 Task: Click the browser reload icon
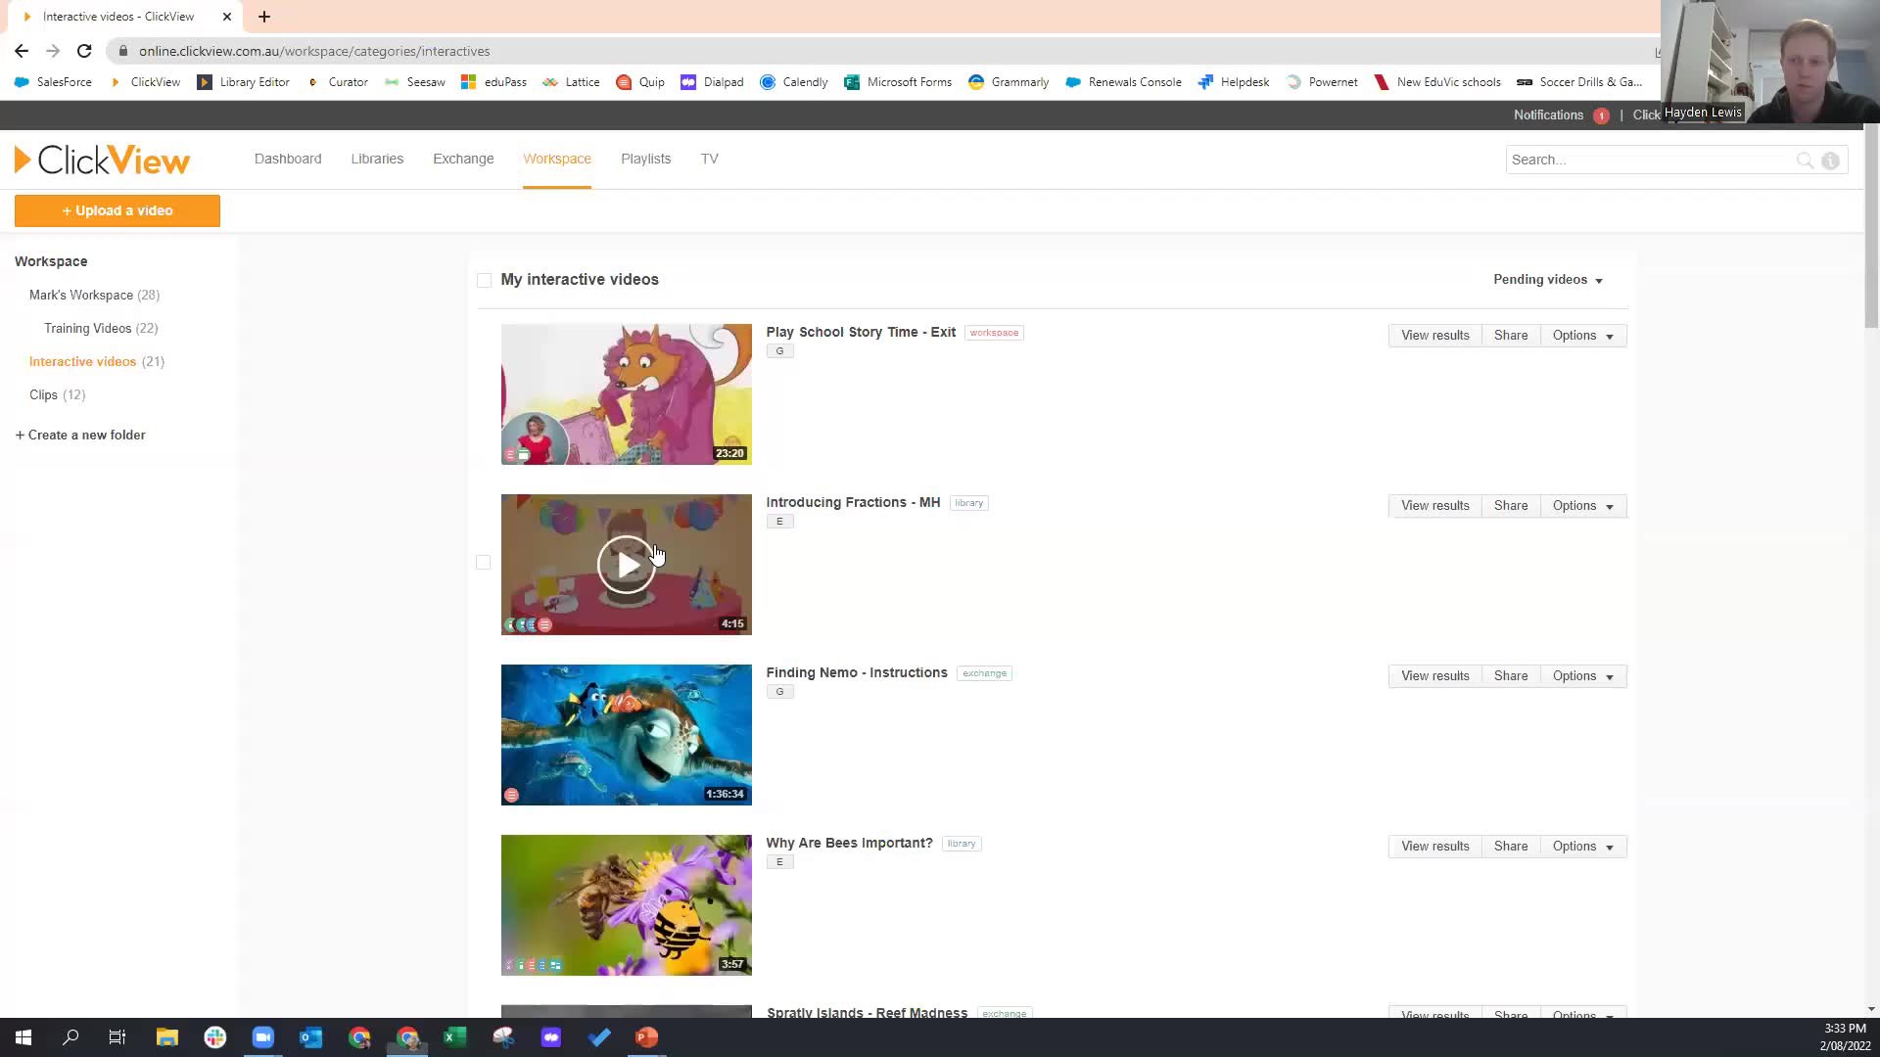[x=84, y=51]
